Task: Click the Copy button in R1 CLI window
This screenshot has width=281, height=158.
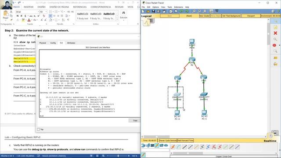Action: coord(135,121)
